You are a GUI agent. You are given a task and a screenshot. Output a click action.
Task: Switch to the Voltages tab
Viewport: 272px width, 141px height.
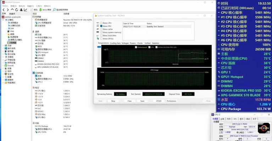pyautogui.click(x=125, y=43)
